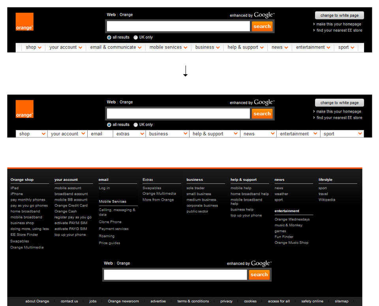
Task: Open 'terms & conditions' in bottom footer bar
Action: point(193,301)
